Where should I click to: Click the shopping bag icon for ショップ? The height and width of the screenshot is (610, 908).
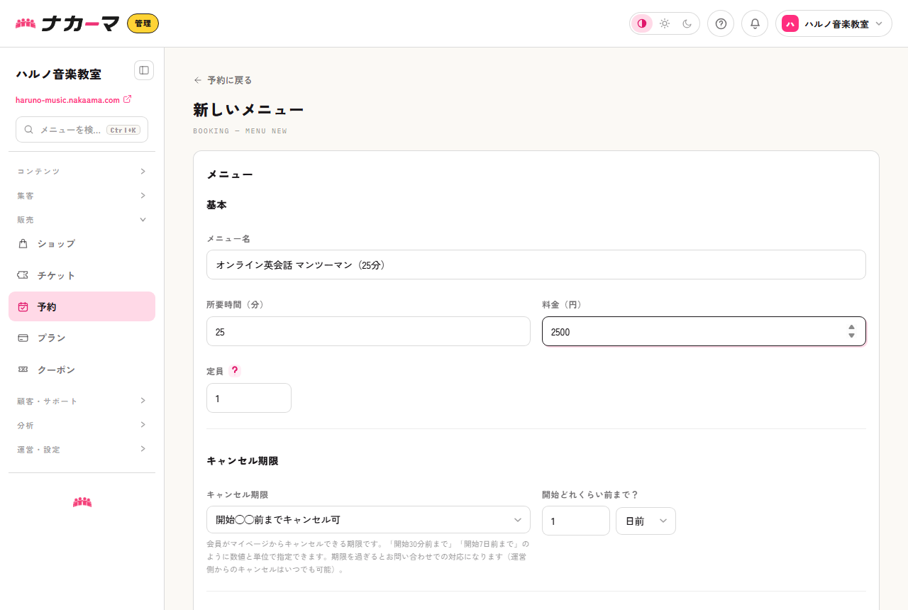click(23, 244)
